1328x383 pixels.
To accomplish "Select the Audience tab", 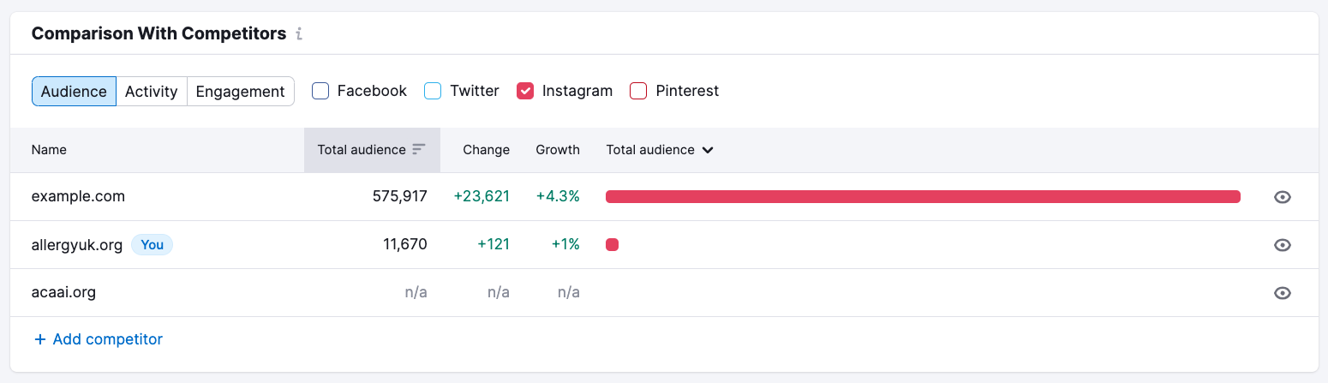I will click(x=74, y=92).
